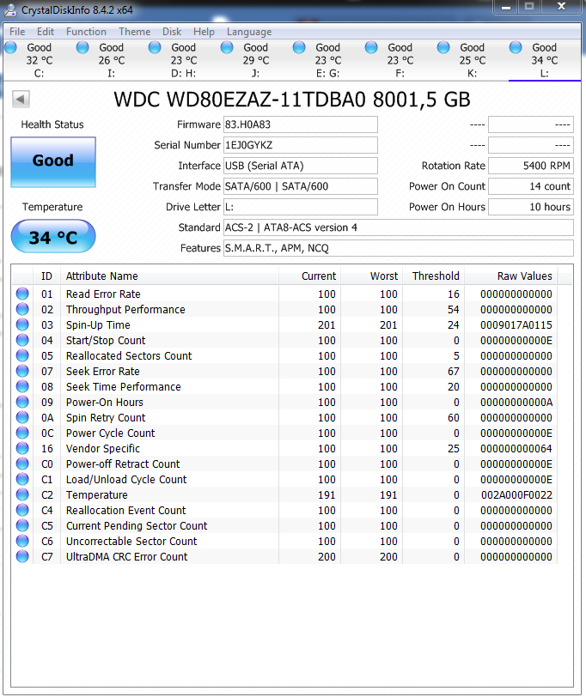The width and height of the screenshot is (586, 697).
Task: Click status icon for Load/Unload Cycle Count
Action: [x=22, y=479]
